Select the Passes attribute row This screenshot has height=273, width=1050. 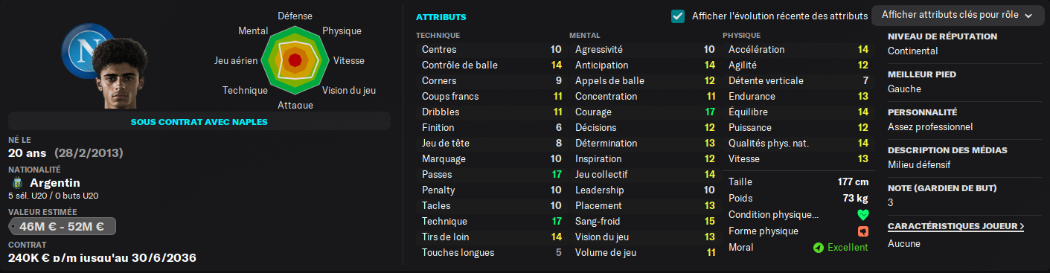point(491,174)
